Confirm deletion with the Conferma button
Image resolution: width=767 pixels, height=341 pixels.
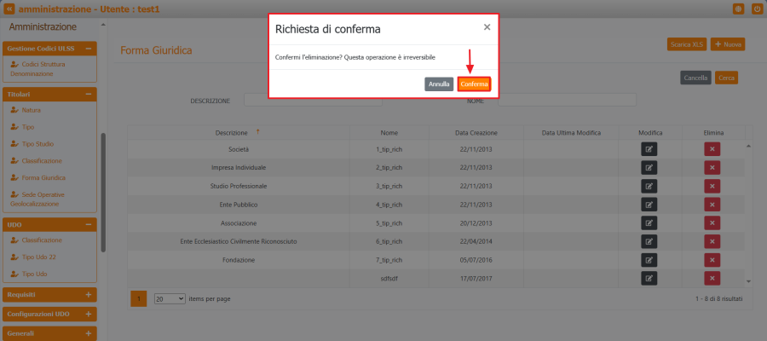(474, 84)
